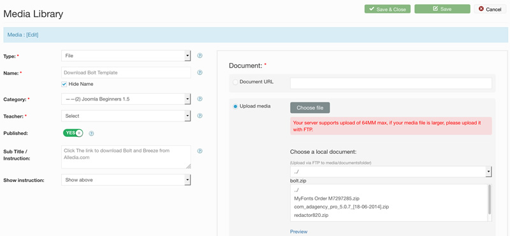Open the Preview link

298,232
